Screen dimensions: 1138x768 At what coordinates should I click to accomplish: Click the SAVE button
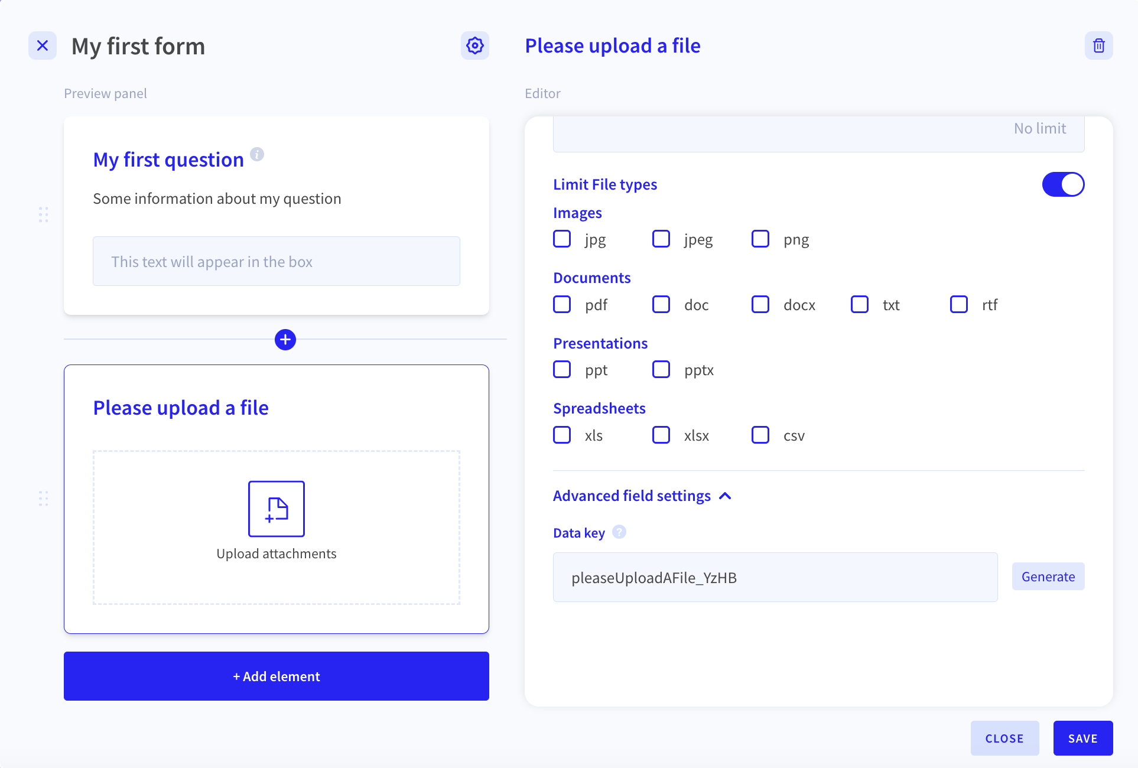tap(1083, 738)
